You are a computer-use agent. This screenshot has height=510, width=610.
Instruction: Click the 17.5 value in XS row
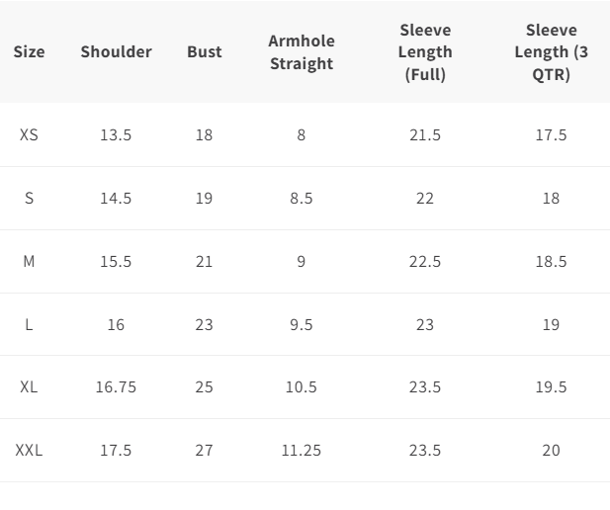click(552, 135)
